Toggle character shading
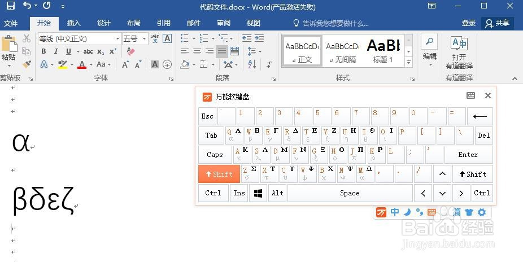Viewport: 523px width, 262px height. 154,64
